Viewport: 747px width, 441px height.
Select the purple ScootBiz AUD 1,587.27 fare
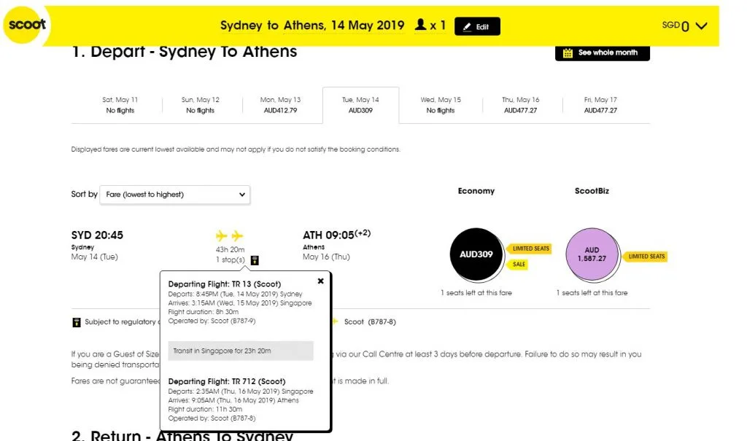point(592,254)
